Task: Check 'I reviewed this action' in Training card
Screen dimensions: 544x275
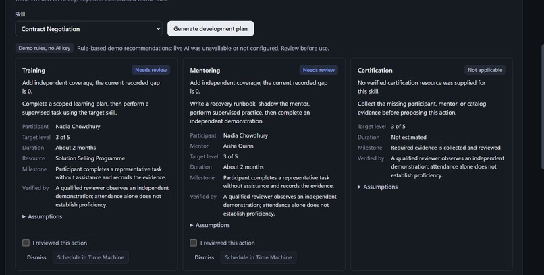Action: (x=26, y=243)
